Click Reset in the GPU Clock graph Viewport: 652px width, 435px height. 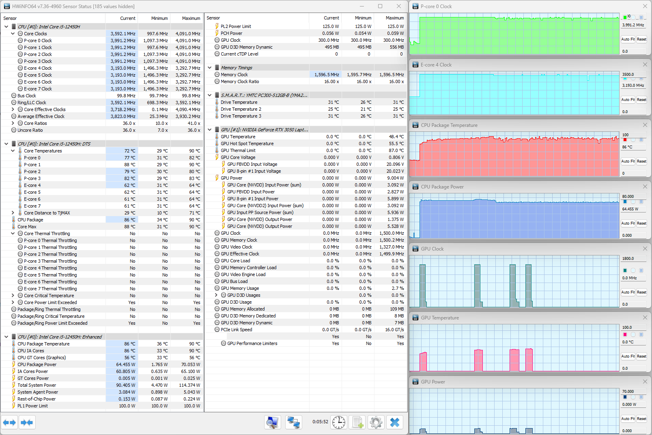(641, 292)
